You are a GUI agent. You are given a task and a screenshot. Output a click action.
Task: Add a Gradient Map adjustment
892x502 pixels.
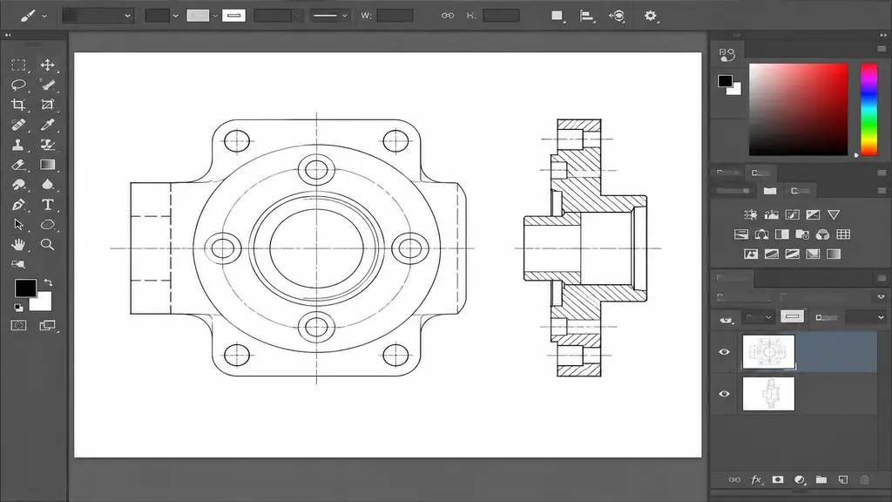pos(834,254)
